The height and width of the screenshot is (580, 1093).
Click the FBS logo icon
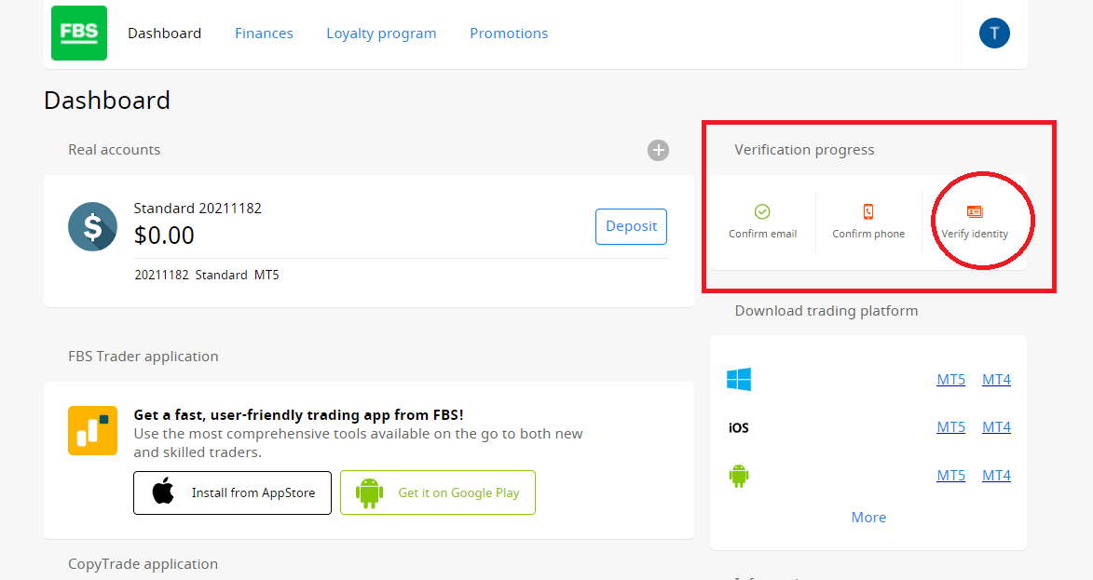click(x=79, y=34)
